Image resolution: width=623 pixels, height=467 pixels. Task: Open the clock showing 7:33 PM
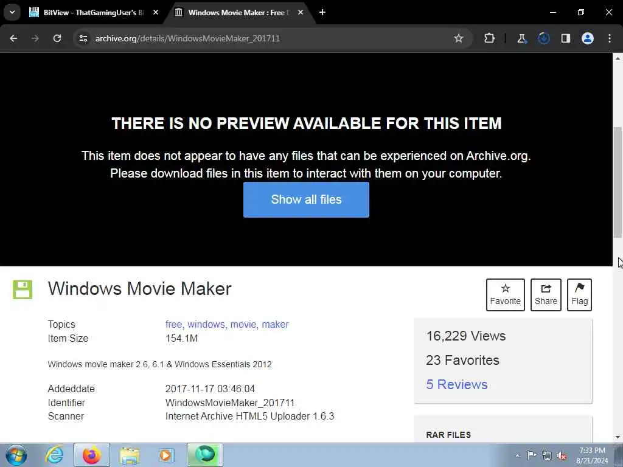(x=592, y=455)
